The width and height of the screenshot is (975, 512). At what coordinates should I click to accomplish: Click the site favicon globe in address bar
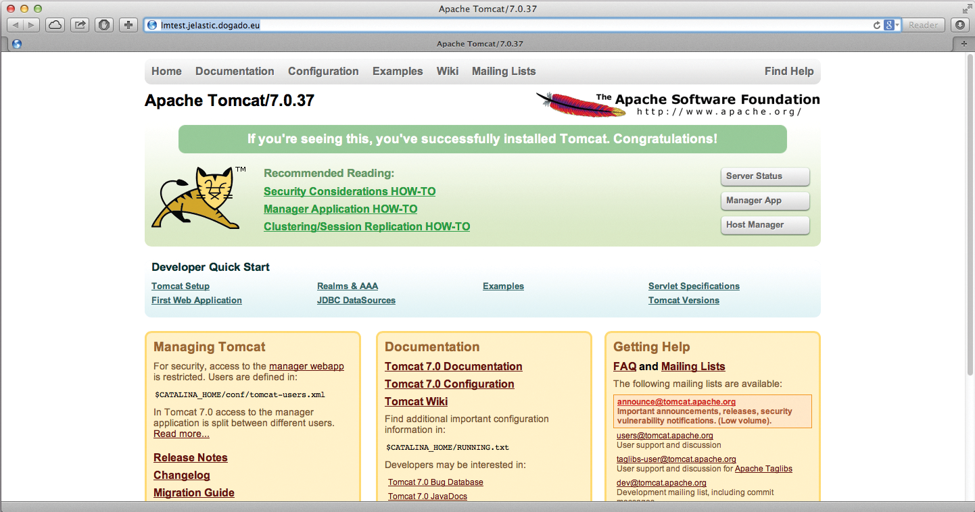[151, 25]
